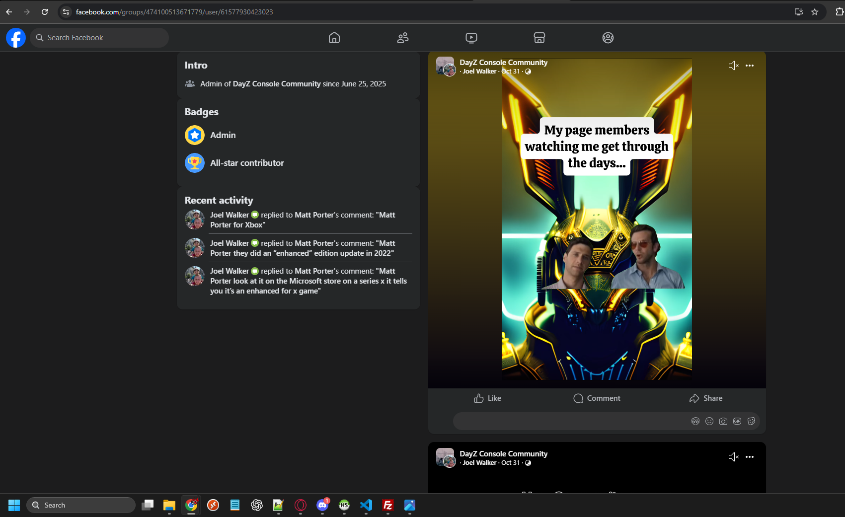Go back in the browser

click(9, 12)
